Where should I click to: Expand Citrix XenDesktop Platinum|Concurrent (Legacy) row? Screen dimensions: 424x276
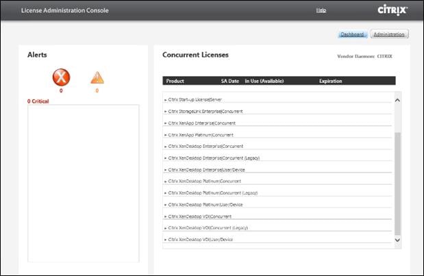[277, 193]
